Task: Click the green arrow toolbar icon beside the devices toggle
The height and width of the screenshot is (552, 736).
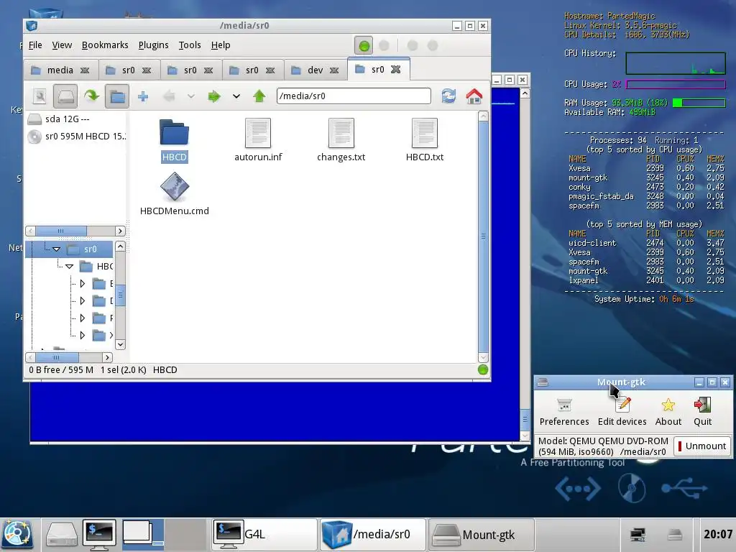Action: pos(91,96)
